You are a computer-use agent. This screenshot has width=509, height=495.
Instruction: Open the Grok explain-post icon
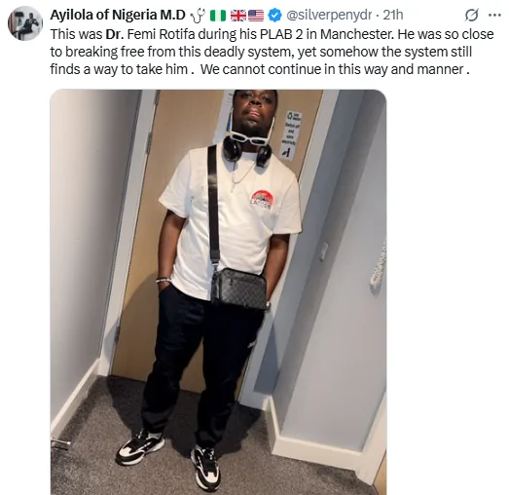pos(471,15)
